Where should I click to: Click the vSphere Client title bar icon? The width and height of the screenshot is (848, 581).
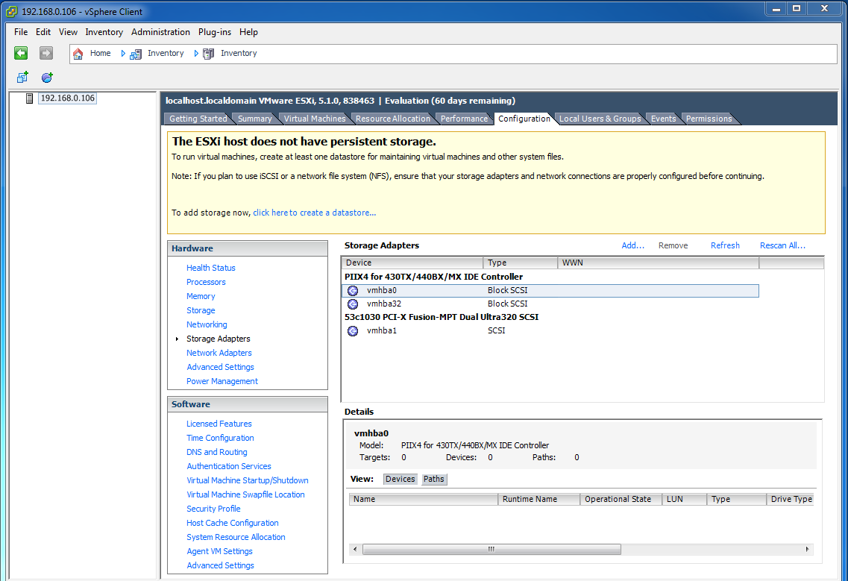[x=11, y=11]
